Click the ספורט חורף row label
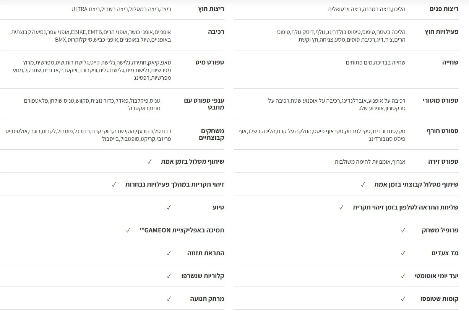Viewport: 469px width, 311px height. tap(442, 131)
